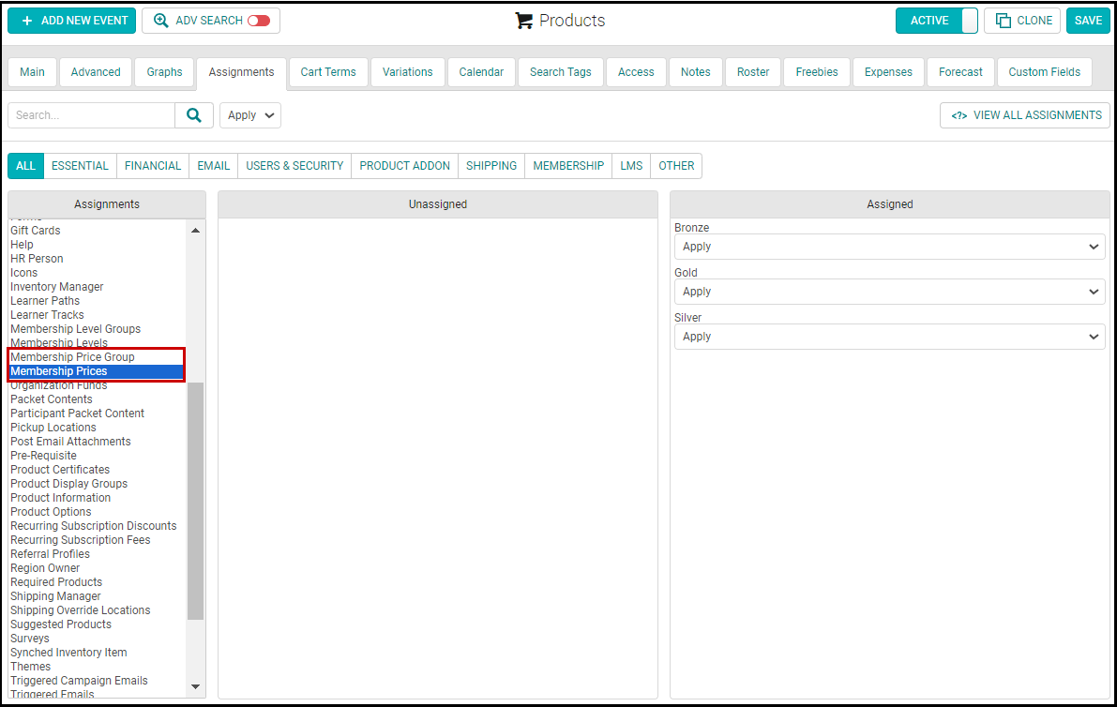Click into the Search text field

(x=91, y=115)
